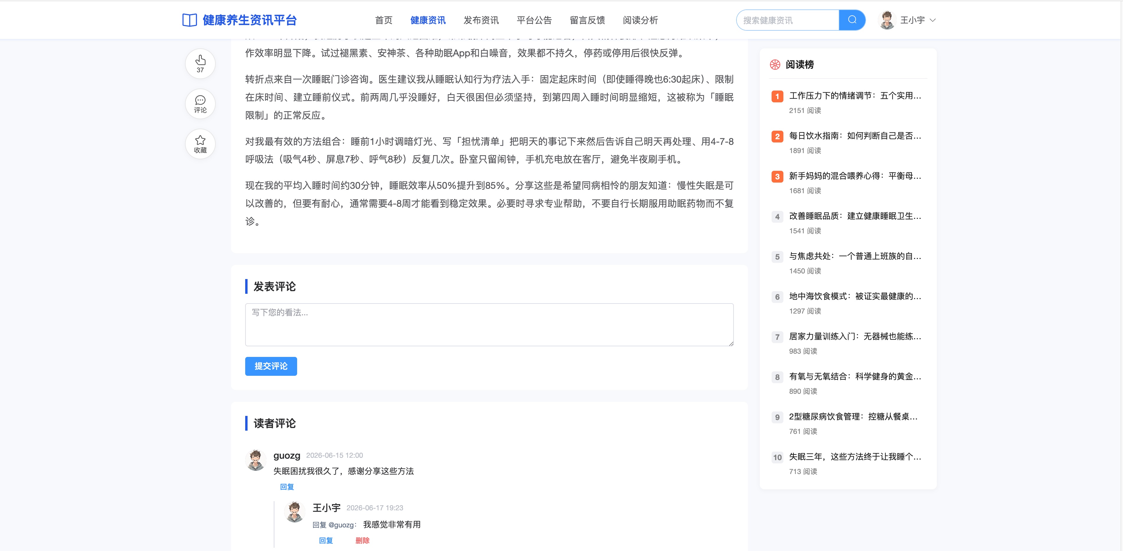Click the 713 阅读 count text
Viewport: 1123px width, 551px height.
tap(803, 472)
